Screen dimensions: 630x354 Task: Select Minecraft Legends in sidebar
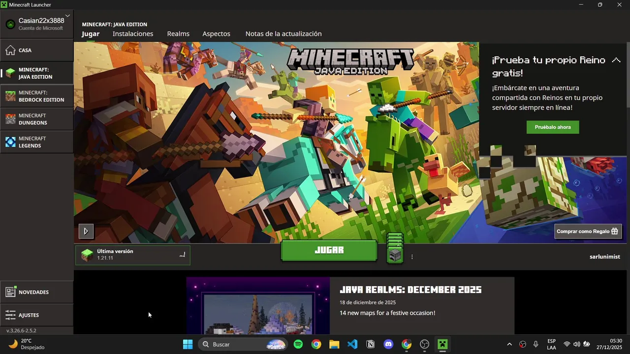[x=37, y=142]
